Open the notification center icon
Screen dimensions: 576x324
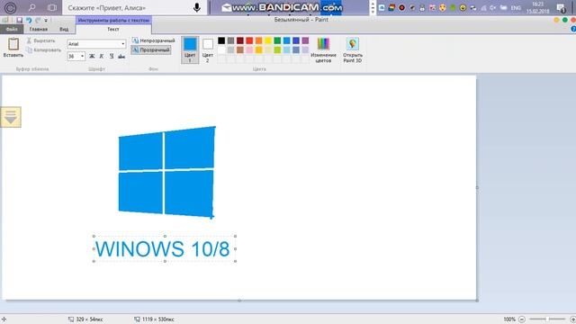(561, 8)
